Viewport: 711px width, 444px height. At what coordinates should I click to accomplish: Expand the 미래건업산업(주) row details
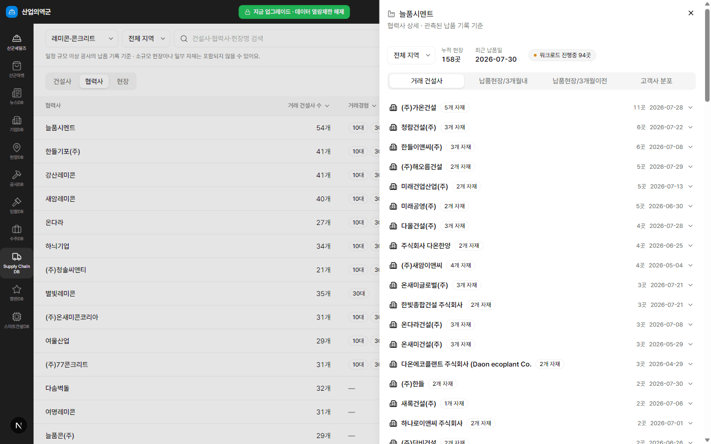click(x=690, y=186)
